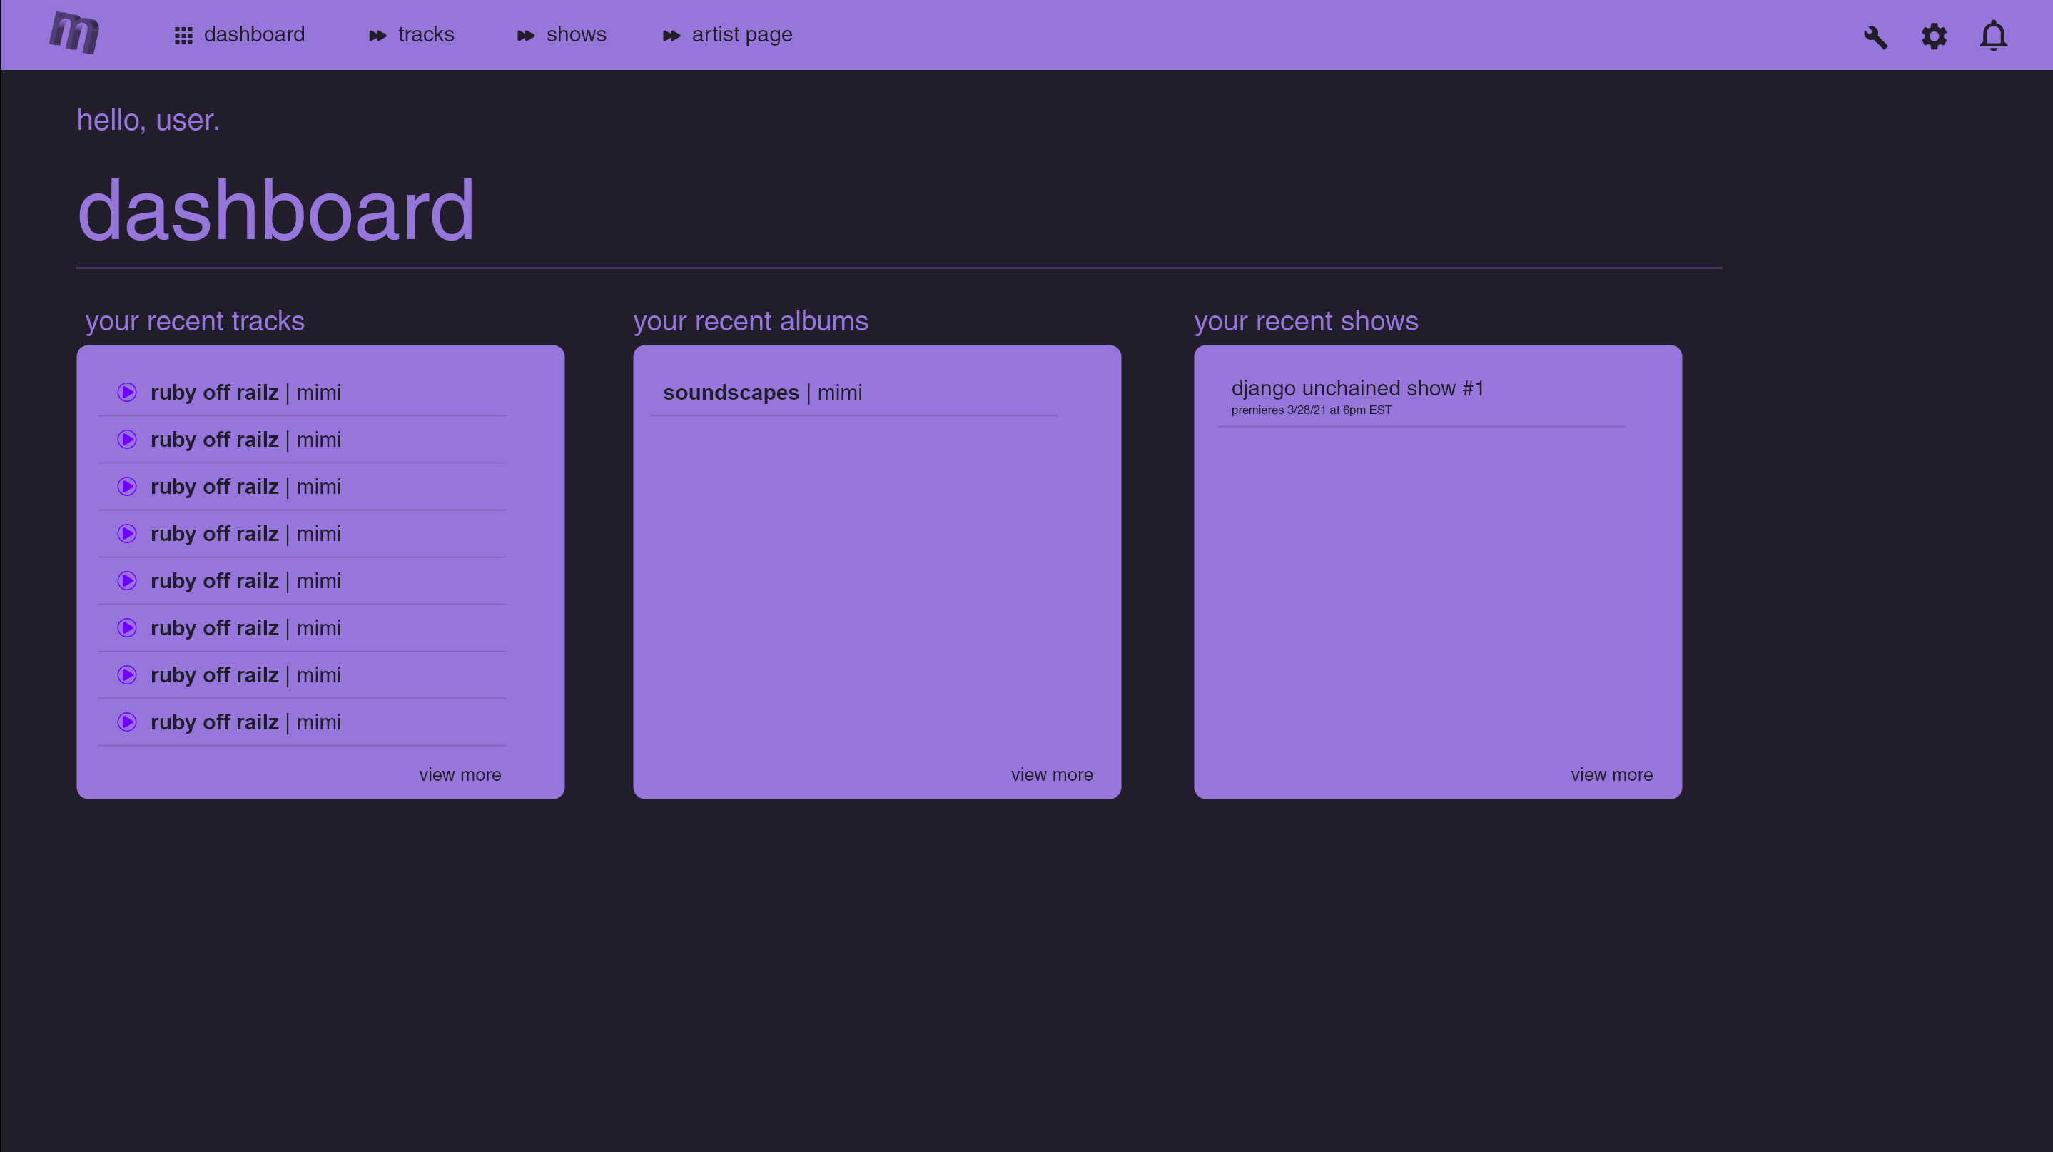Select the second ruby off railz title
Screen dimensions: 2053x1152
pyautogui.click(x=214, y=440)
